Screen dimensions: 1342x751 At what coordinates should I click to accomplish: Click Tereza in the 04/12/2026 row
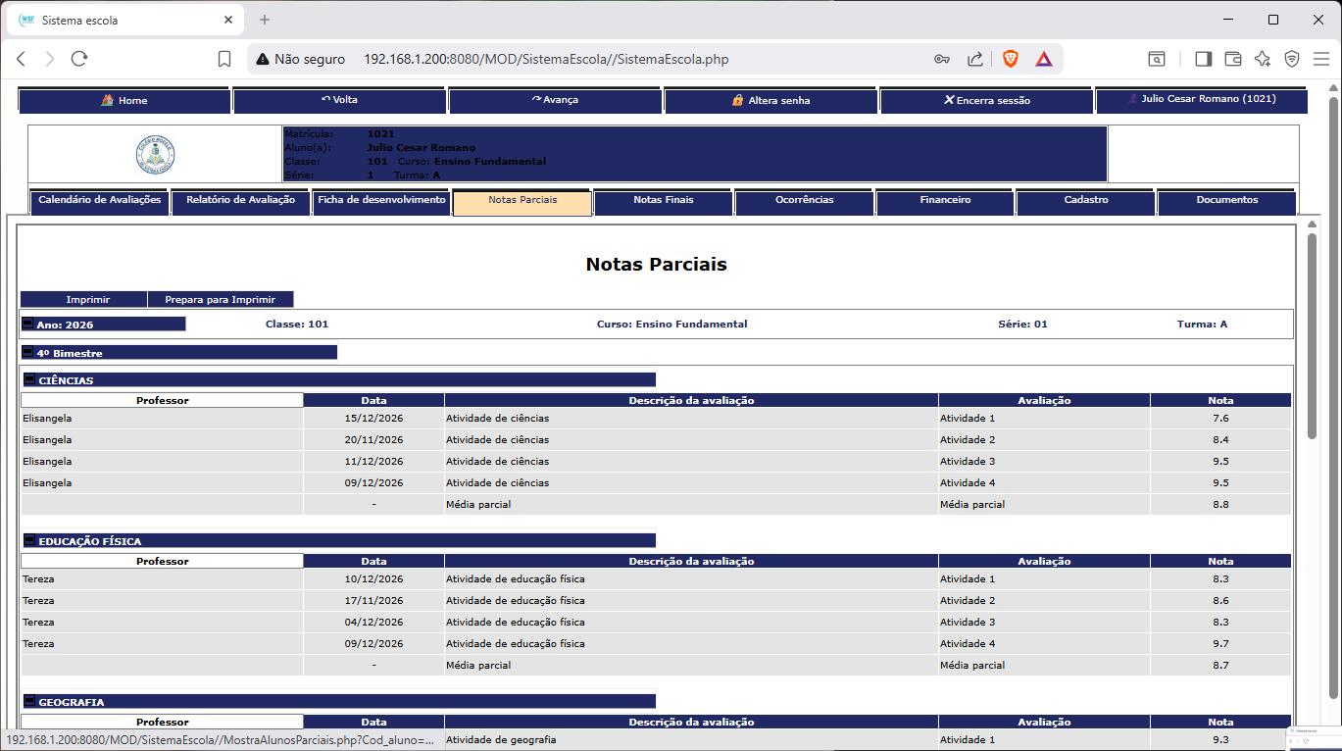pos(38,623)
